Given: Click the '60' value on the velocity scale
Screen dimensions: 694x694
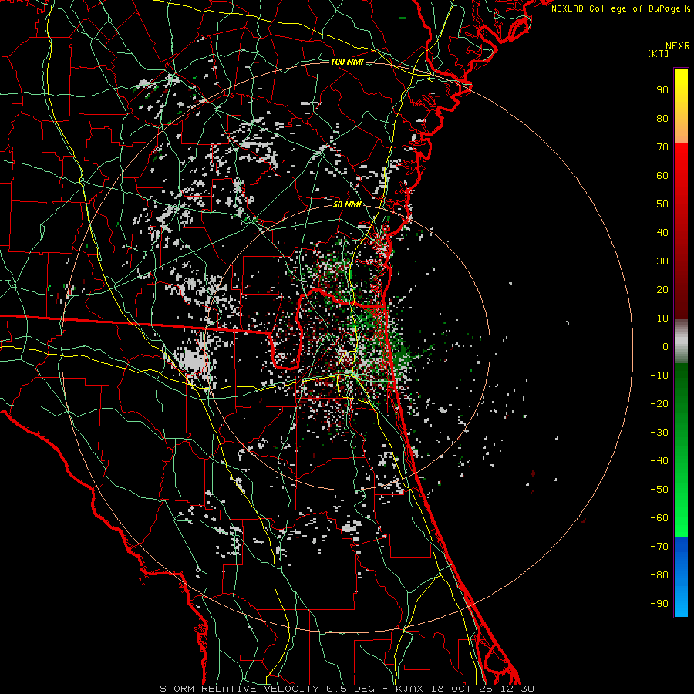Looking at the screenshot, I should coord(662,175).
